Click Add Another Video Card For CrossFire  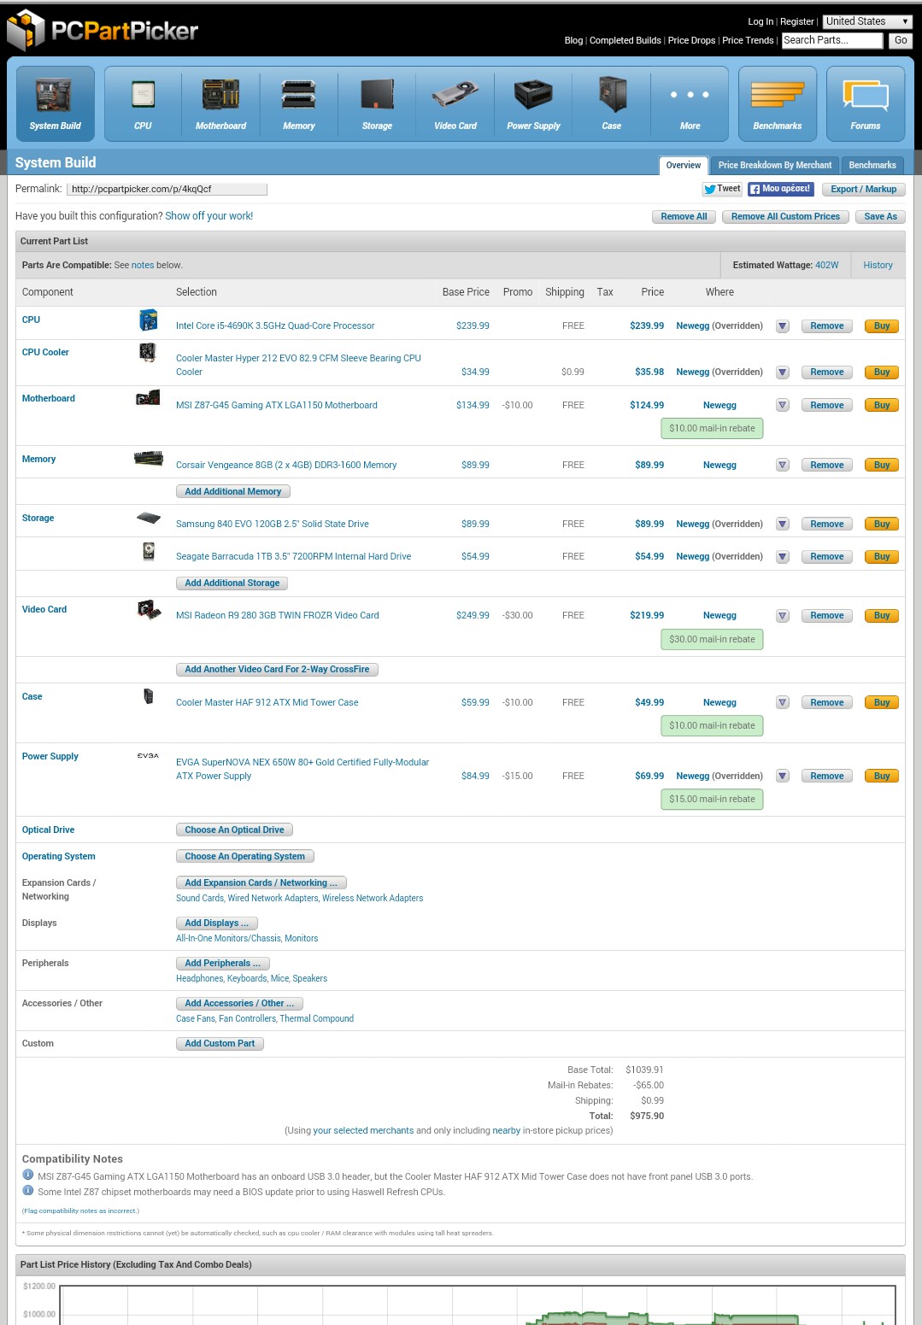(x=277, y=670)
